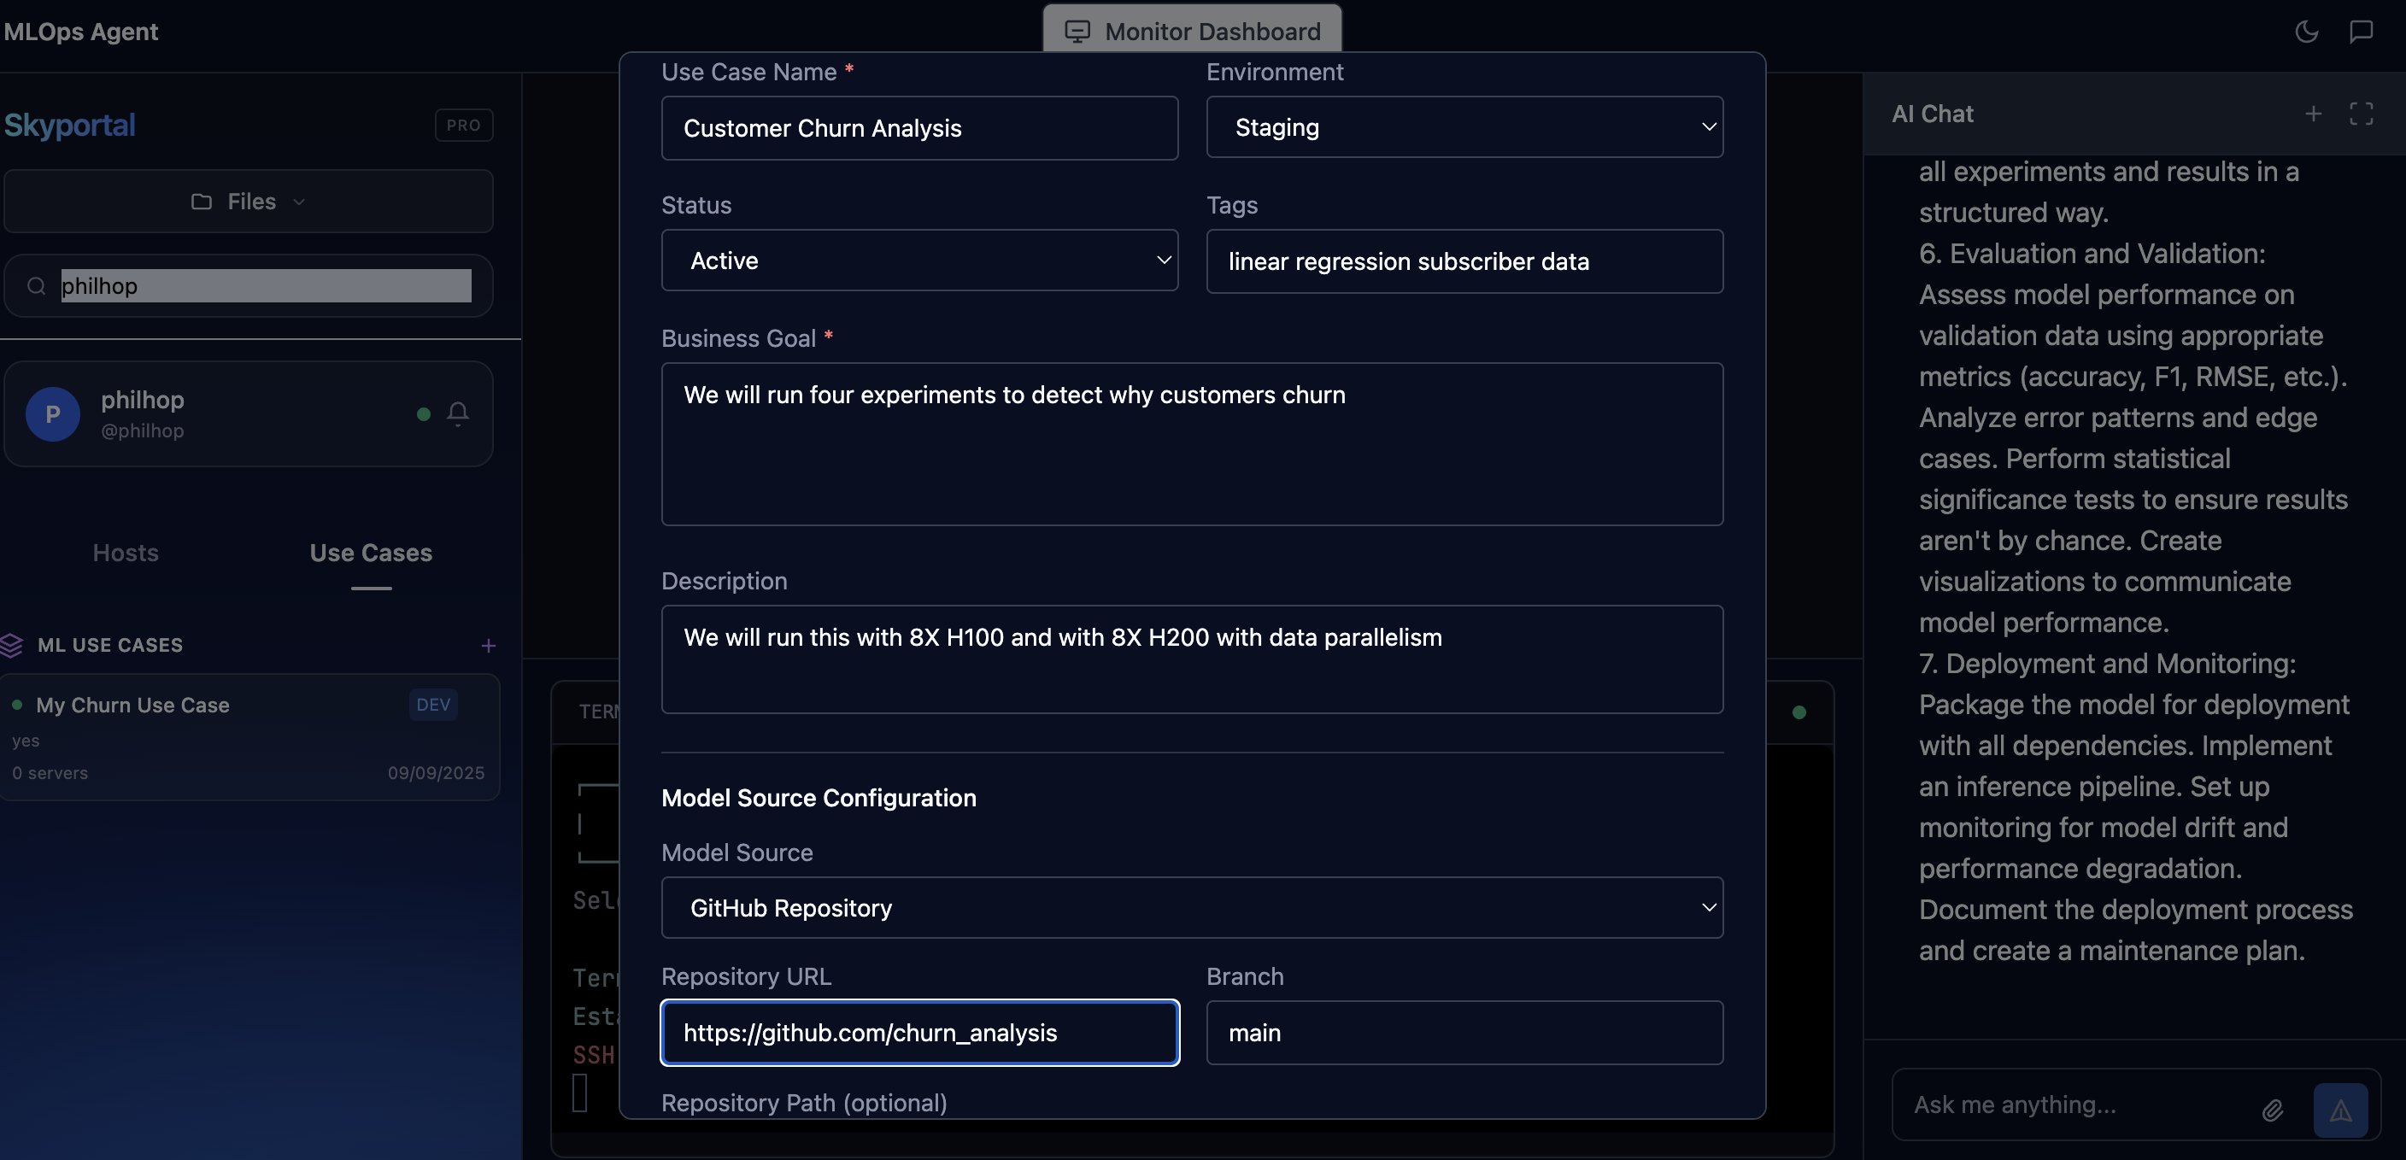The width and height of the screenshot is (2406, 1160).
Task: Toggle dark mode with the moon icon
Action: click(2306, 31)
